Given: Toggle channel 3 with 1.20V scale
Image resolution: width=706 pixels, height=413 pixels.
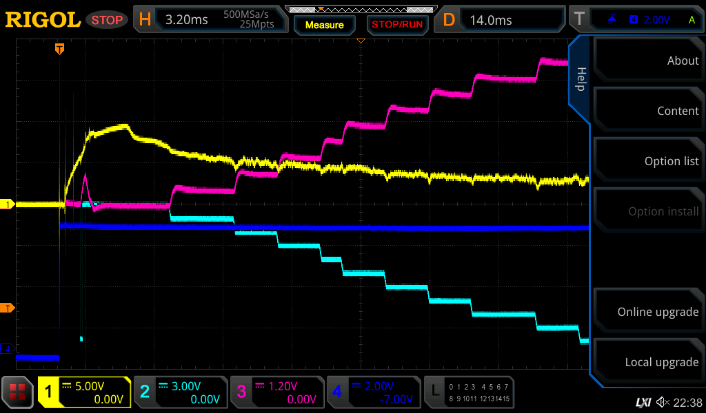Looking at the screenshot, I should (x=276, y=392).
